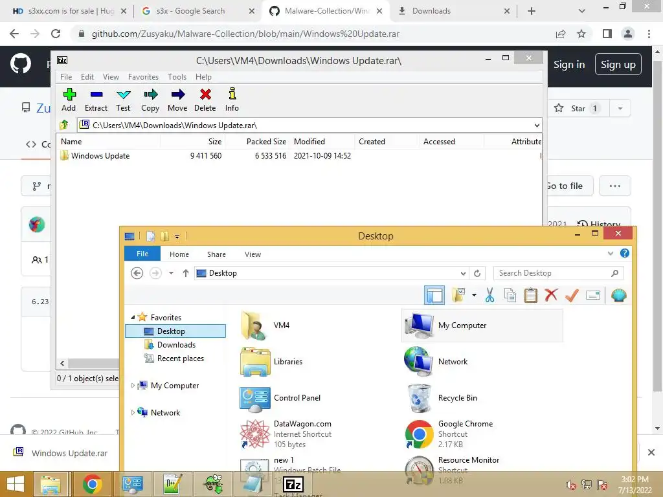Open the Star list dropdown on GitHub
Image resolution: width=663 pixels, height=497 pixels.
620,108
